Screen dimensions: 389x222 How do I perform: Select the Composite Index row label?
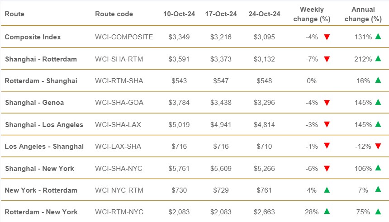tap(33, 37)
